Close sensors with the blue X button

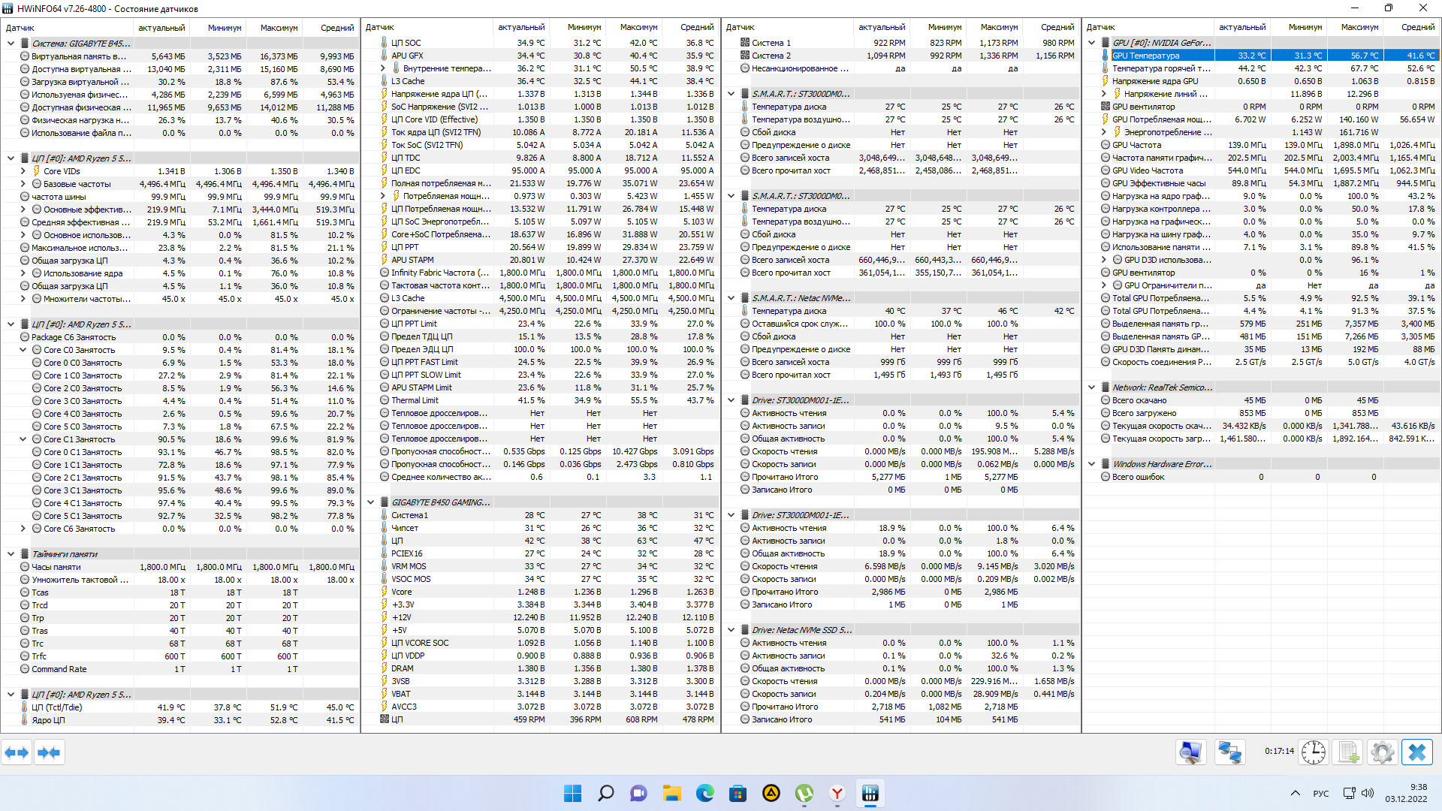click(x=1416, y=752)
